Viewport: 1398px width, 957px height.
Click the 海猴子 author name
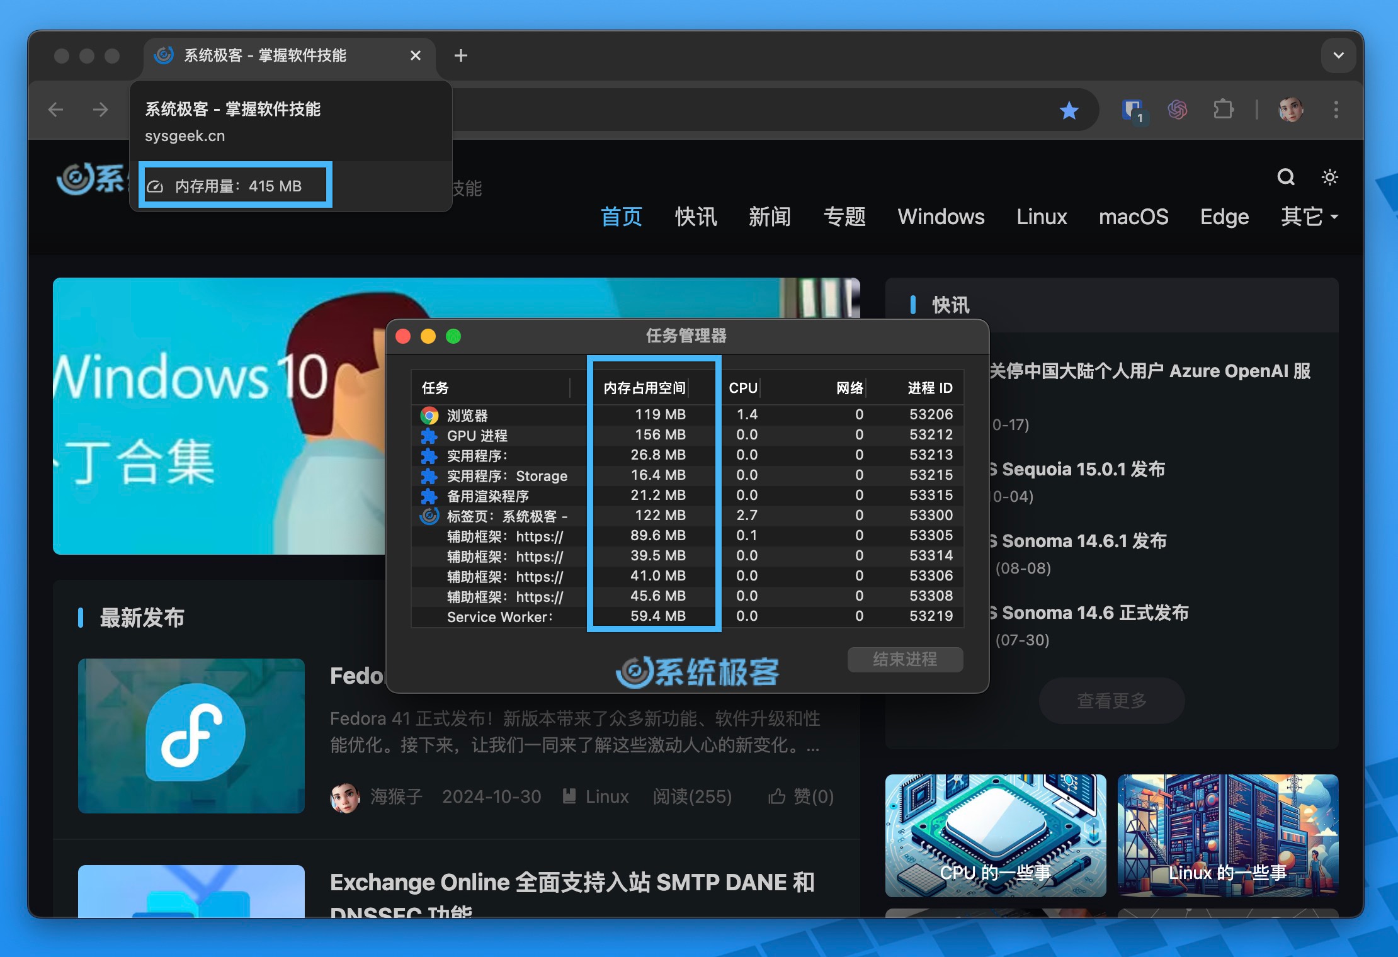point(396,796)
